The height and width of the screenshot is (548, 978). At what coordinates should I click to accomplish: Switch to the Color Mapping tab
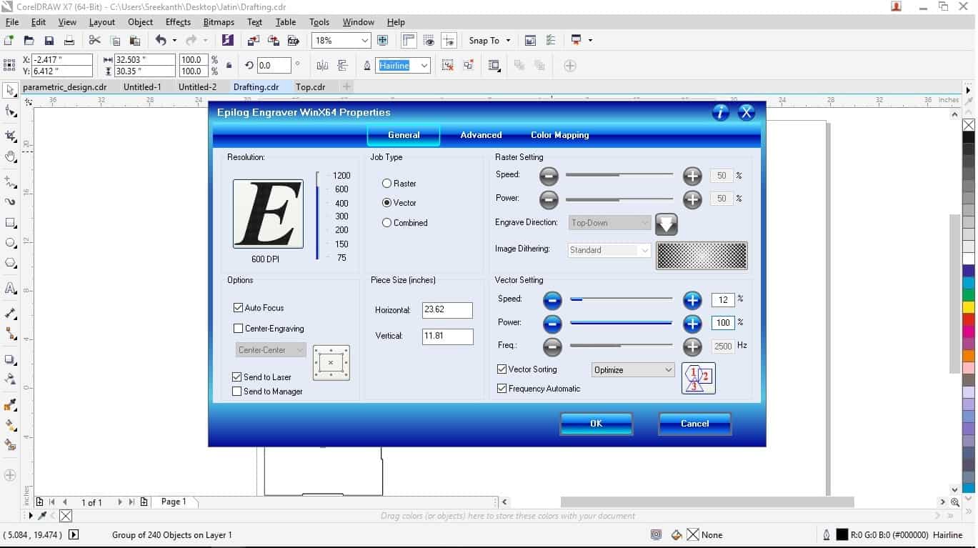559,135
